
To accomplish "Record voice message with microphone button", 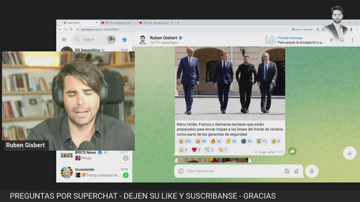I will (312, 171).
